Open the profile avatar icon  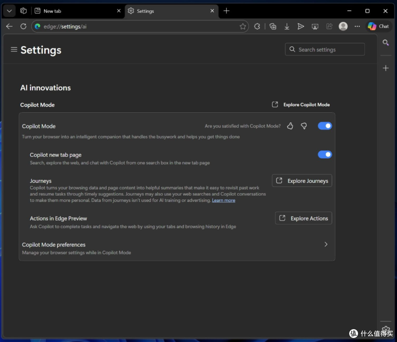pos(343,26)
